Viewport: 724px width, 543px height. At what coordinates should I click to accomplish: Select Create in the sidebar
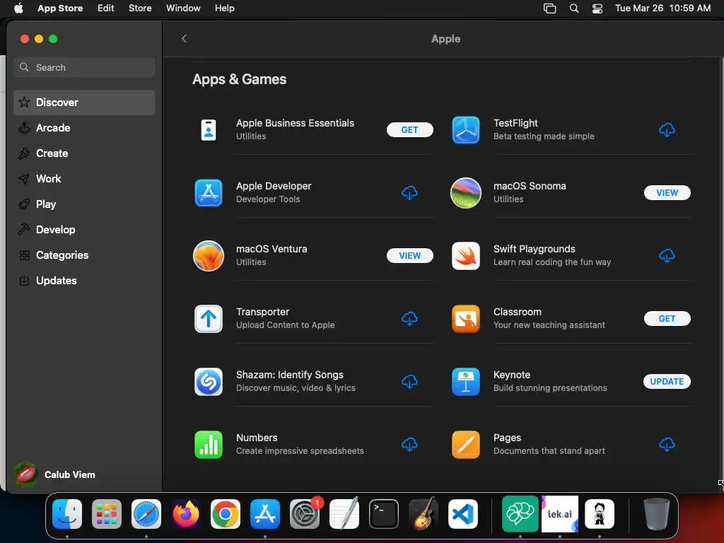point(84,153)
